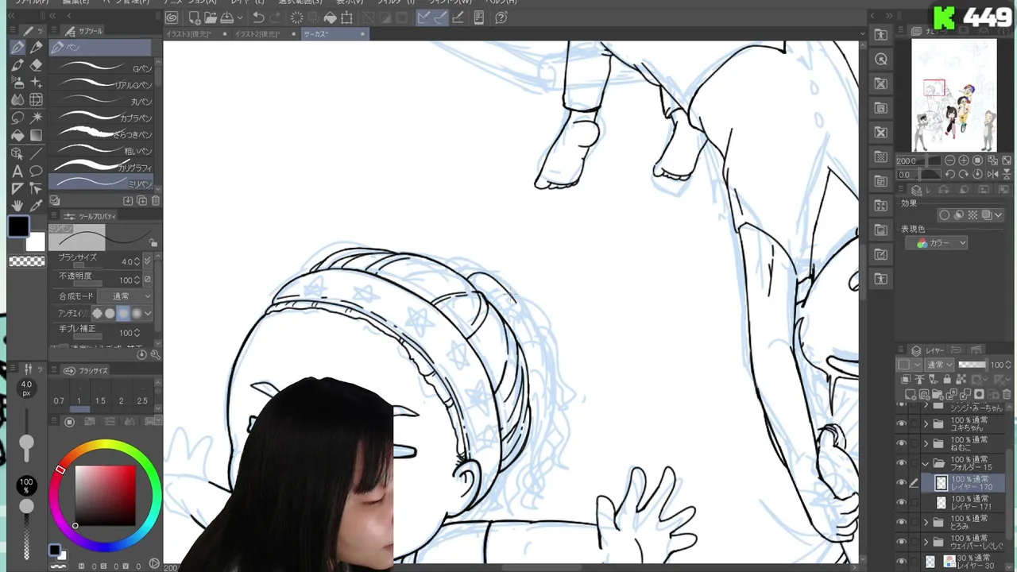Switch to the イラスト2 canvas tab

click(x=266, y=34)
